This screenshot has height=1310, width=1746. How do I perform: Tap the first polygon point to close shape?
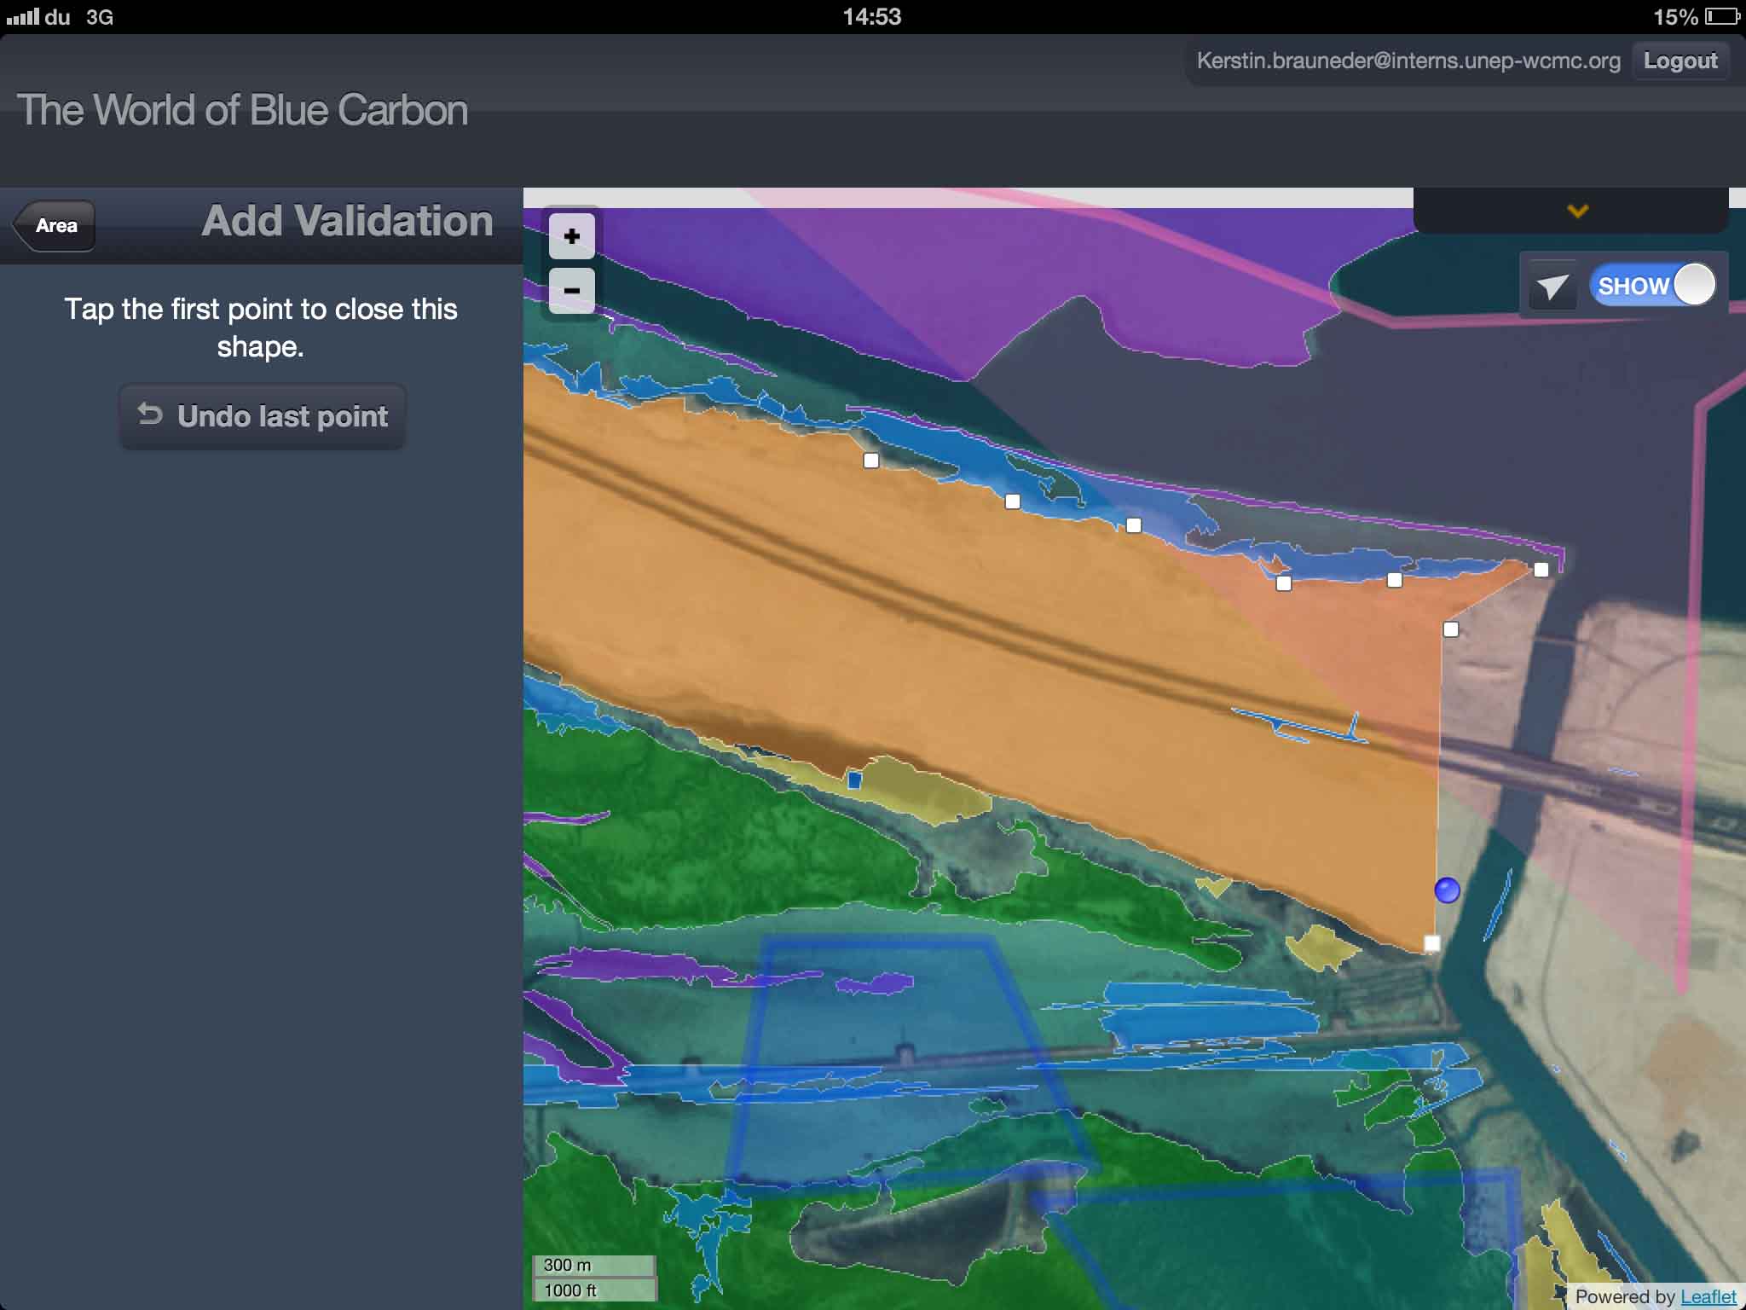(870, 461)
